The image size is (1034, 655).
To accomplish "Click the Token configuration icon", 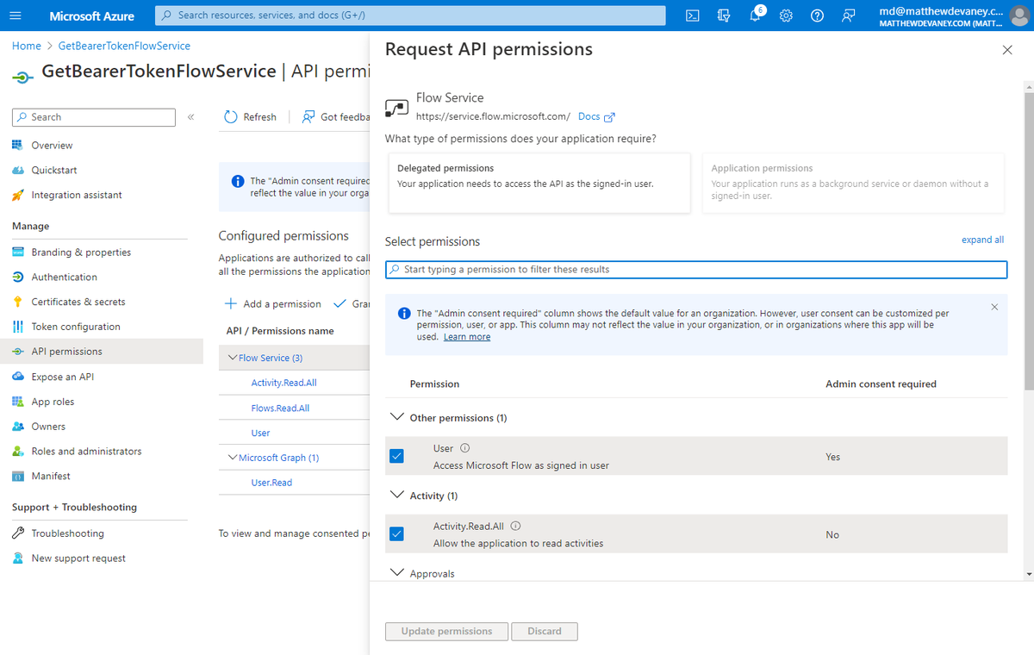I will [x=18, y=327].
